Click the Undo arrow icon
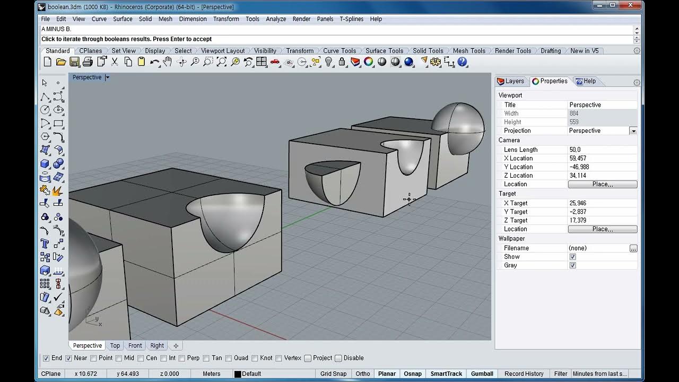The image size is (679, 382). click(x=154, y=62)
